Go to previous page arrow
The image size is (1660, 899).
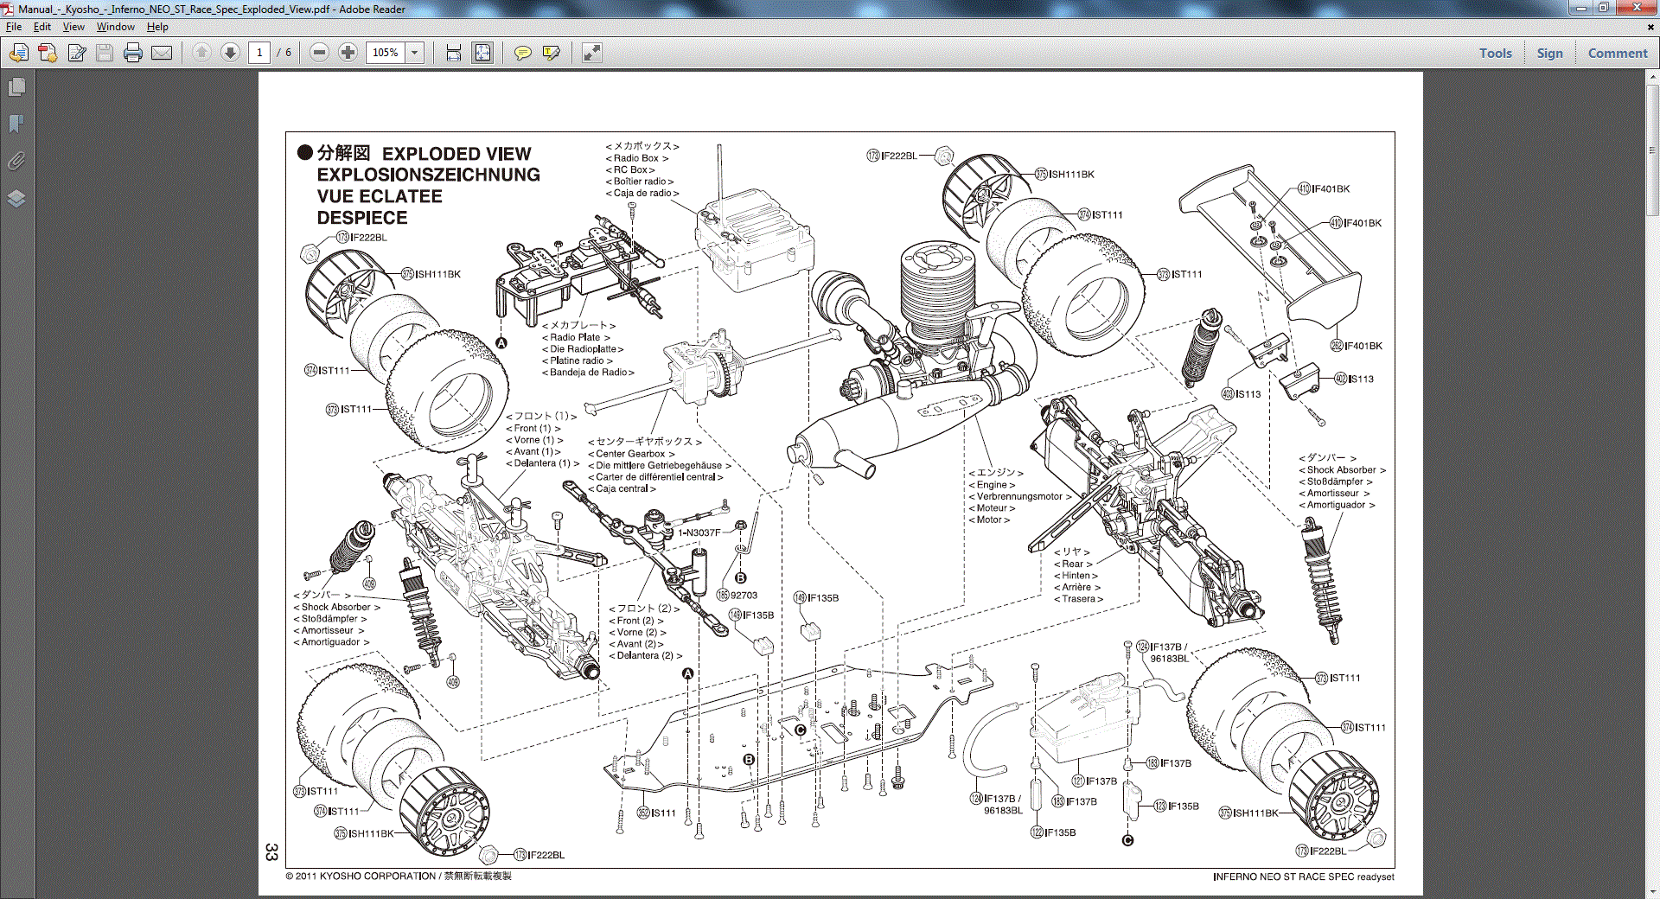click(201, 53)
